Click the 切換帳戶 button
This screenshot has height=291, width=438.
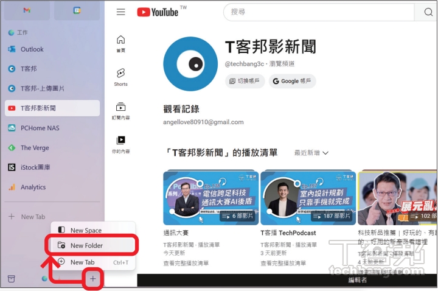click(x=245, y=81)
